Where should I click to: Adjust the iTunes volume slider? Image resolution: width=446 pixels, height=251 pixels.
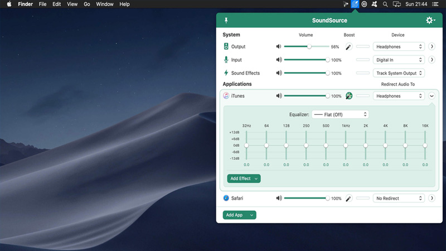click(307, 96)
